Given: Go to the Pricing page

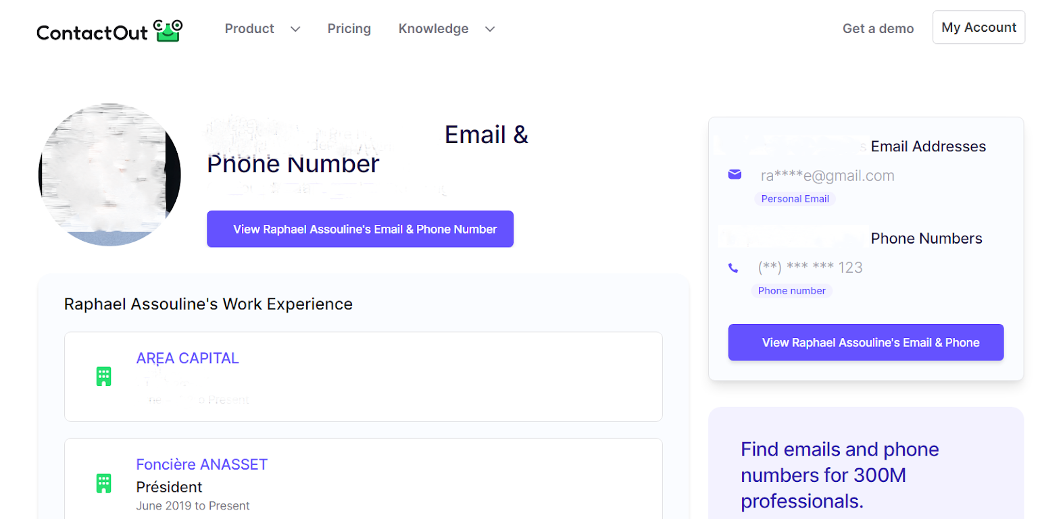Looking at the screenshot, I should (x=349, y=28).
